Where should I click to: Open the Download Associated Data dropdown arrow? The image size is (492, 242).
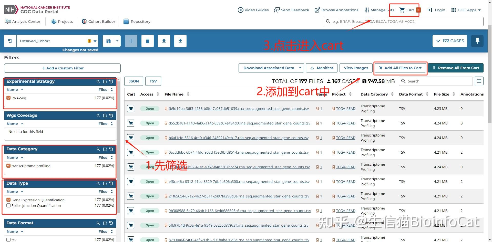point(300,68)
